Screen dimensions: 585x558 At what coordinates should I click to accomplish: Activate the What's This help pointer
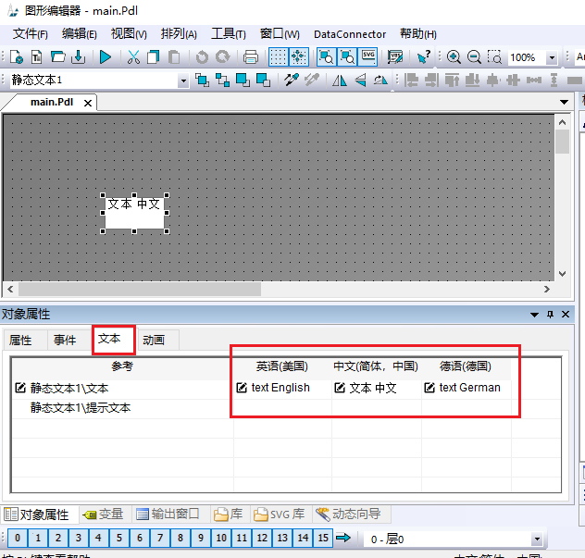(x=424, y=57)
